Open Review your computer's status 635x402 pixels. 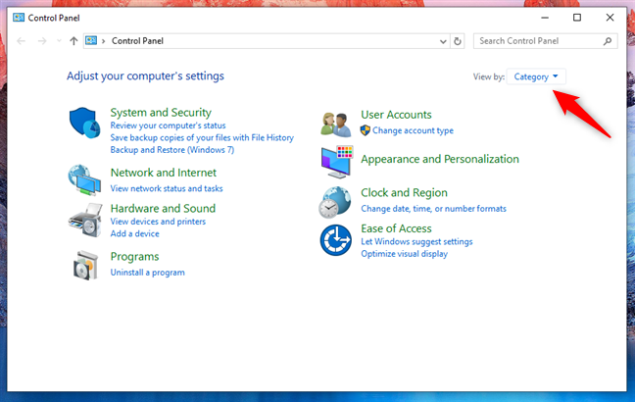click(169, 126)
